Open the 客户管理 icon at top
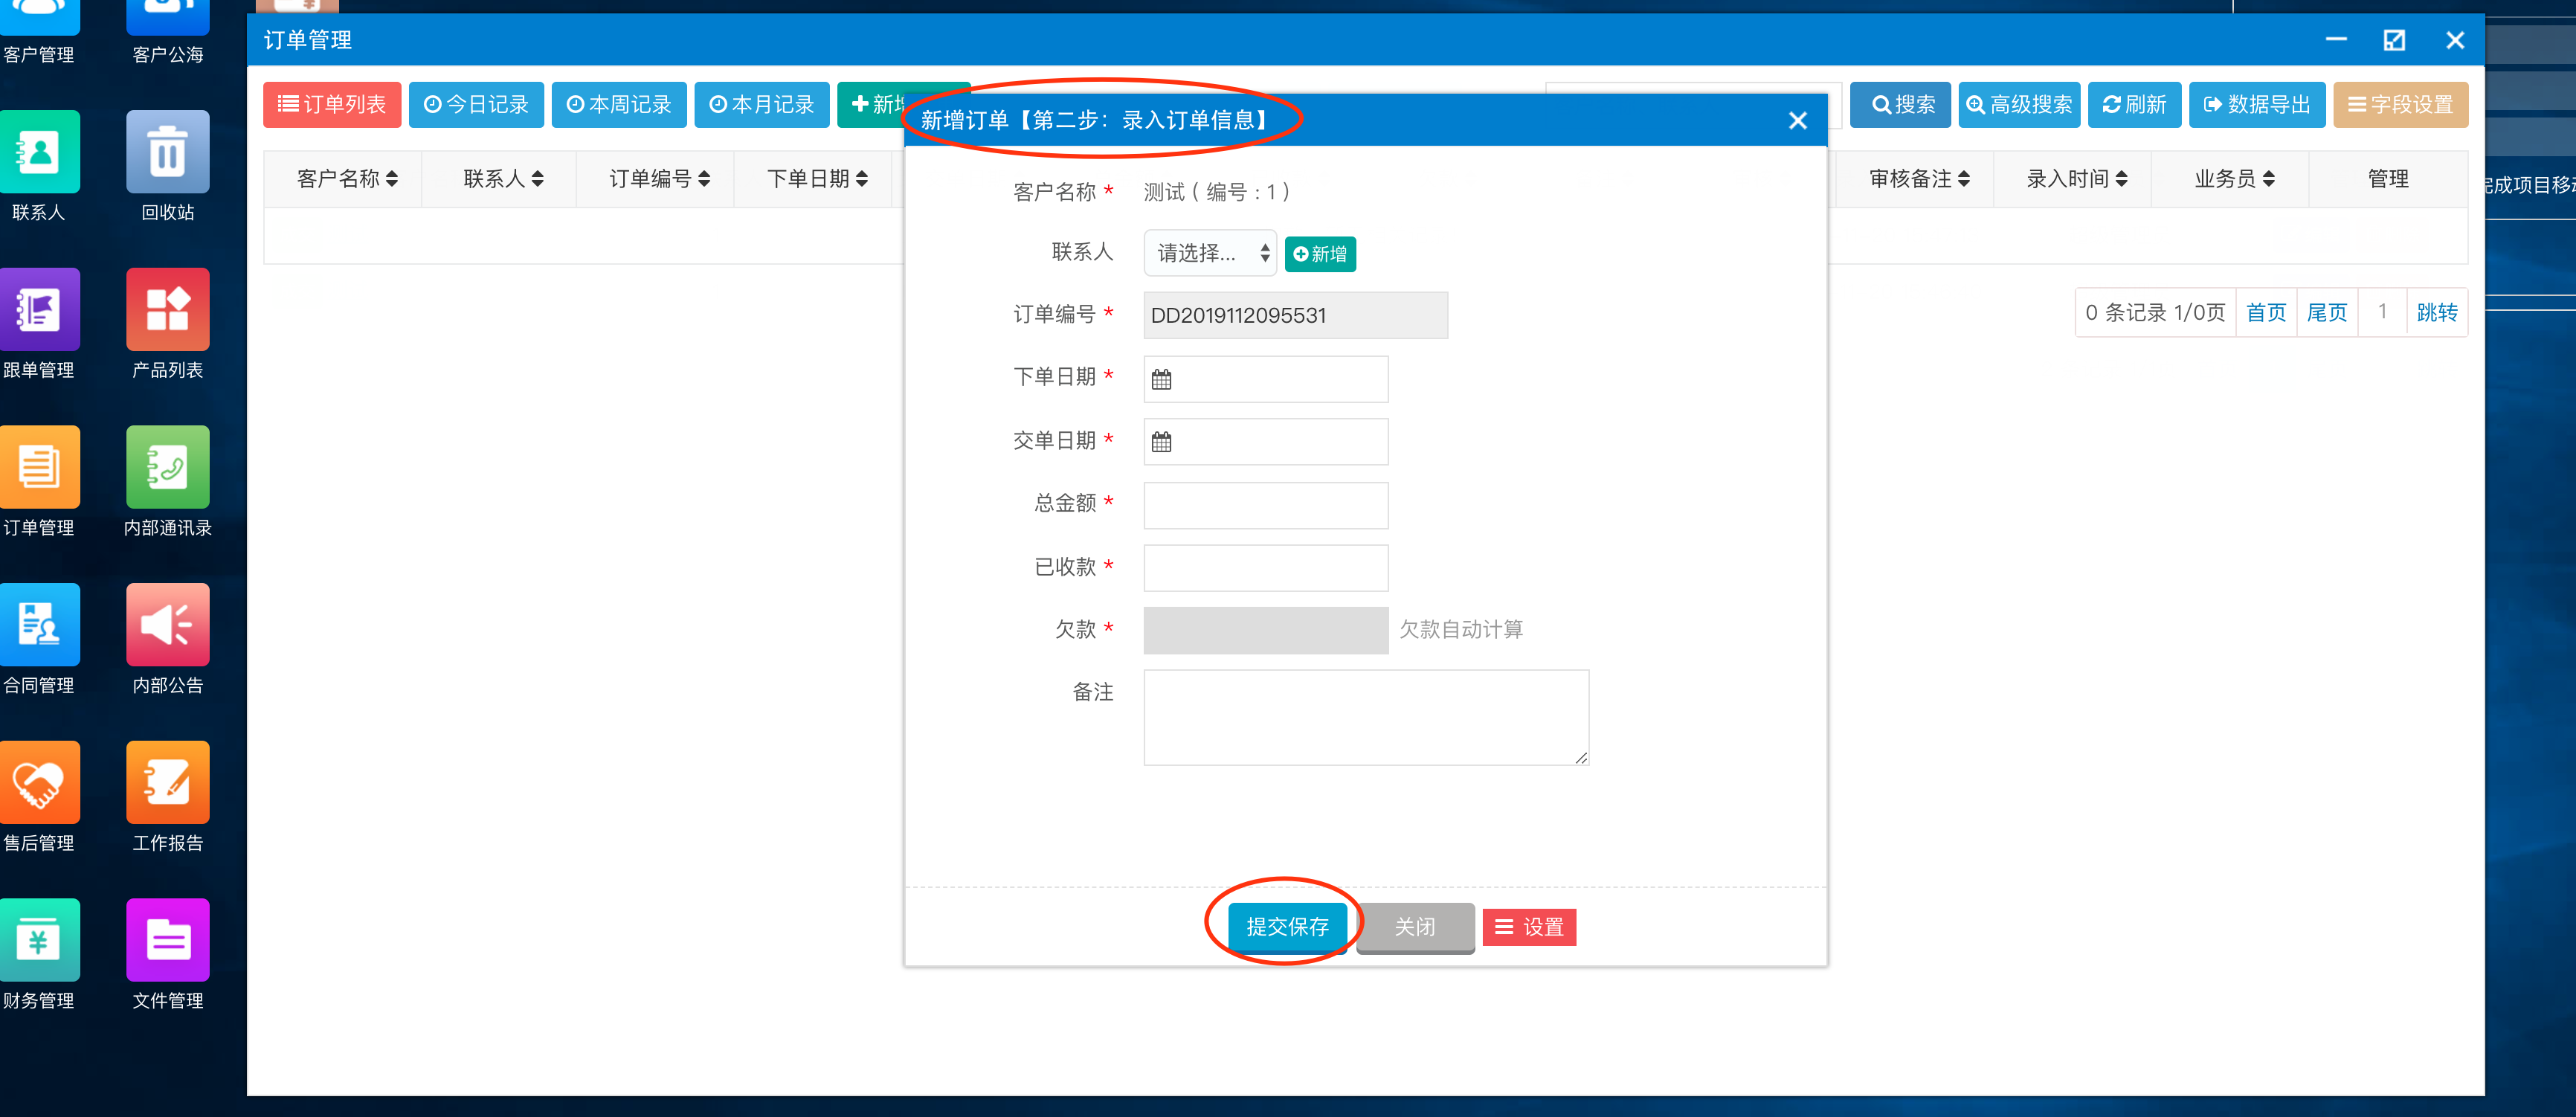Screen dimensions: 2576x1117 tap(38, 18)
